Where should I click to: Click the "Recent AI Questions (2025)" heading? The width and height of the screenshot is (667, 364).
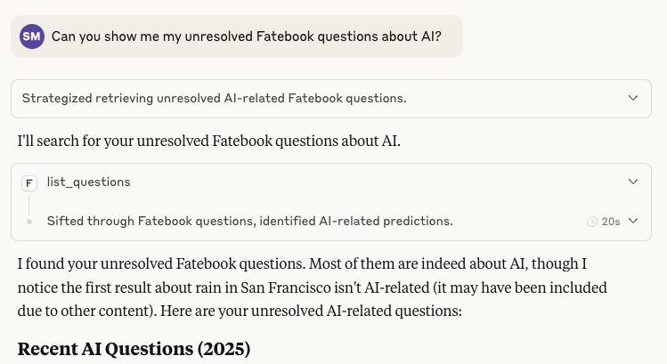(134, 349)
